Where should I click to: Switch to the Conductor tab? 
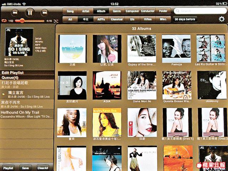point(147,11)
